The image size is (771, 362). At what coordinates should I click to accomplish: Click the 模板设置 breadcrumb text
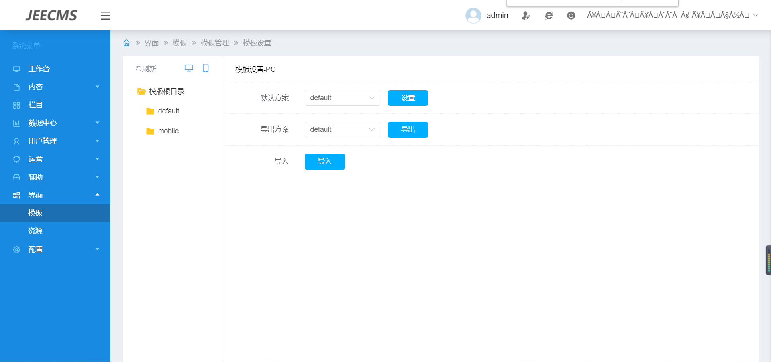257,43
